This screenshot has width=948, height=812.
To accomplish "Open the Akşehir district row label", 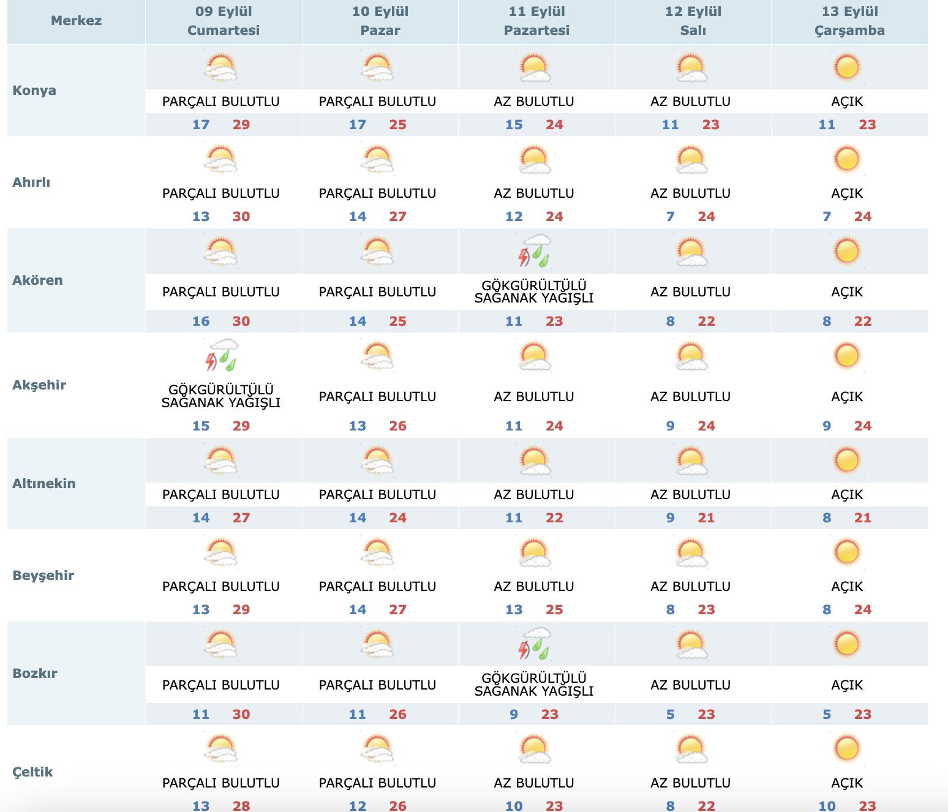I will [39, 385].
